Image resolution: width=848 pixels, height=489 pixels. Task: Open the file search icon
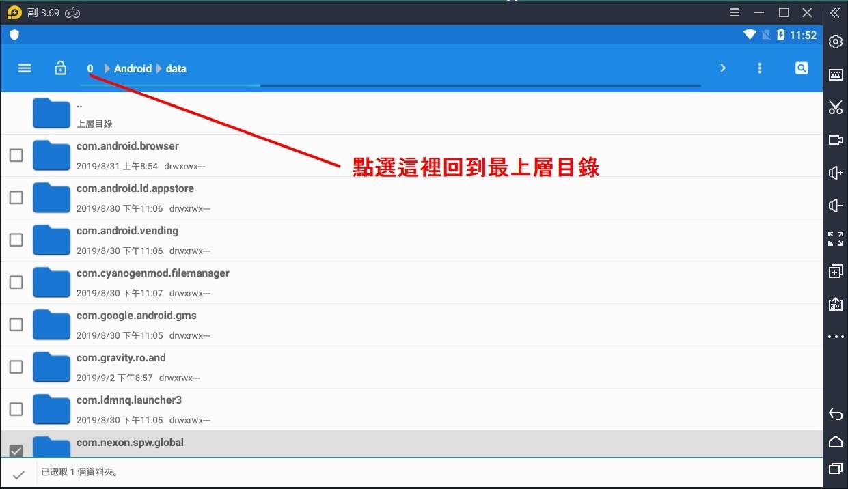click(802, 68)
